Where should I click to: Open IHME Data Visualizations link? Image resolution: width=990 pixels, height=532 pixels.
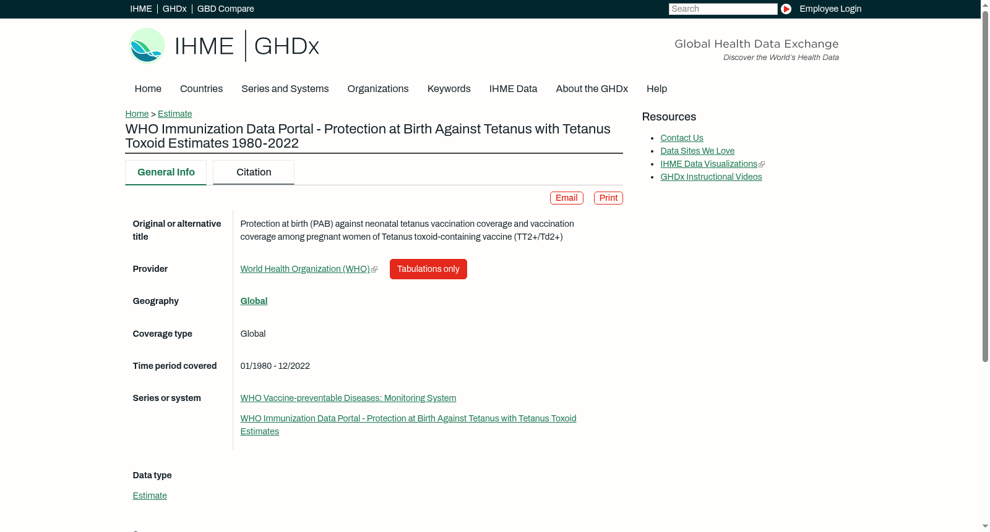click(708, 164)
